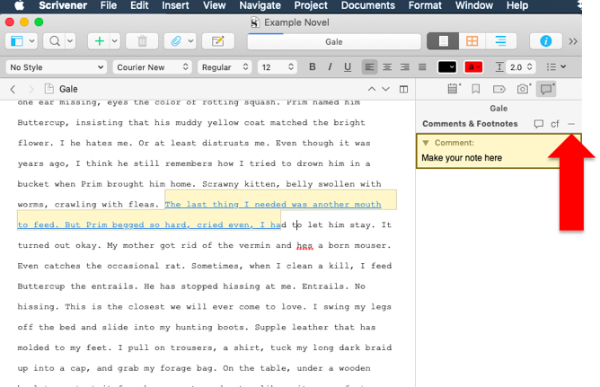Viewport: 600px width, 387px height.
Task: Expand the search options dropdown arrow
Action: point(70,41)
